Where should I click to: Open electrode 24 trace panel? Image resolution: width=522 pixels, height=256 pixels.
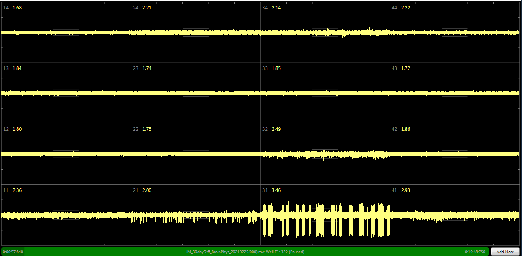195,32
